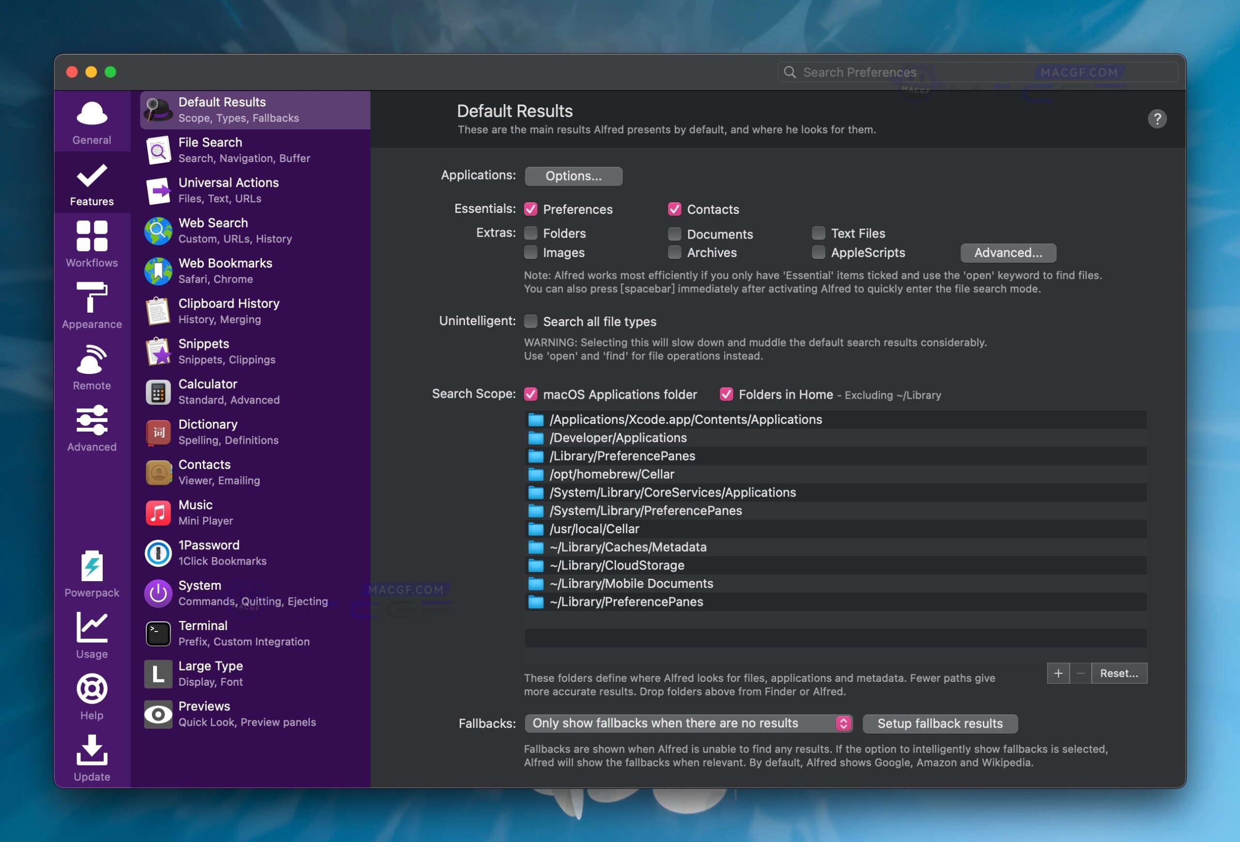This screenshot has height=842, width=1240.
Task: Enable the Folders extras checkbox
Action: pos(530,233)
